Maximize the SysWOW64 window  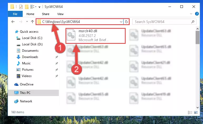point(182,7)
